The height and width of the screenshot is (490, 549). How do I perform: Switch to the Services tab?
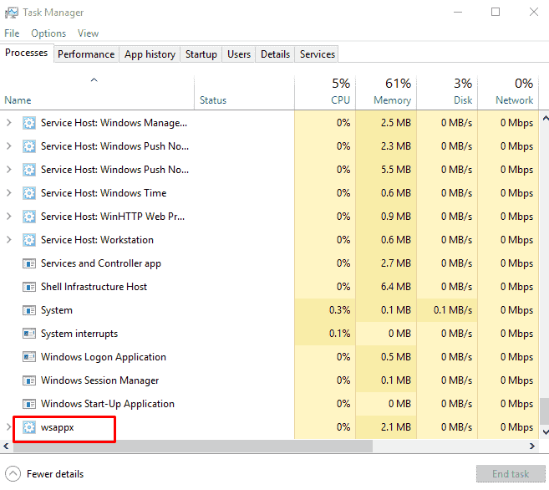pos(318,54)
